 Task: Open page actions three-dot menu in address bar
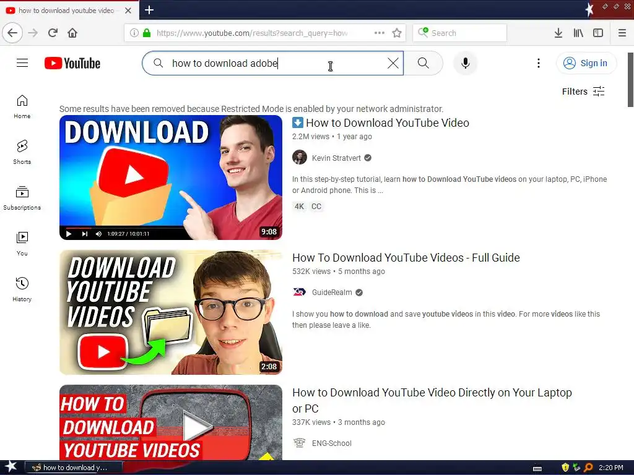[380, 33]
